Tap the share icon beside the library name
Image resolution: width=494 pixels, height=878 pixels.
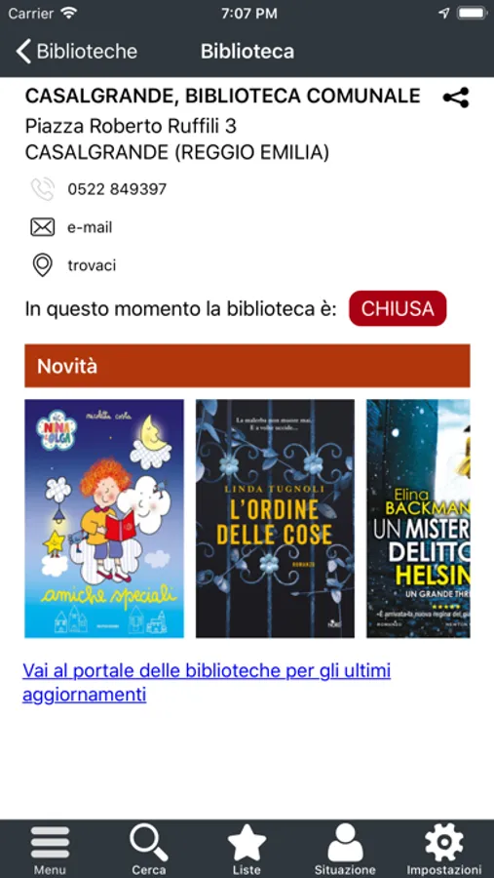click(456, 98)
